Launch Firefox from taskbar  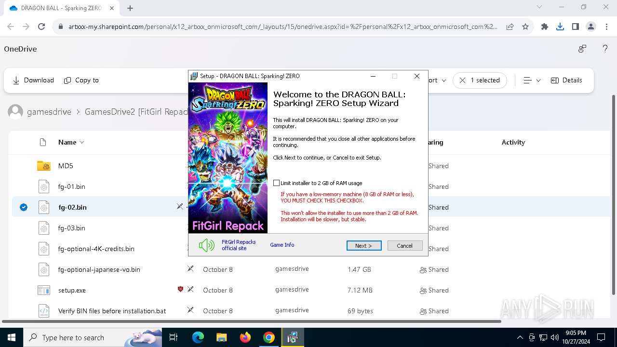click(x=245, y=337)
